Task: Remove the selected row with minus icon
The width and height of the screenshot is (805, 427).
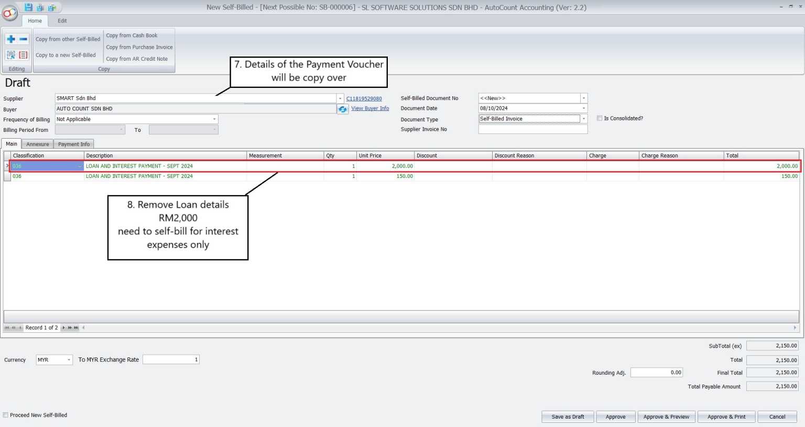Action: pos(23,39)
